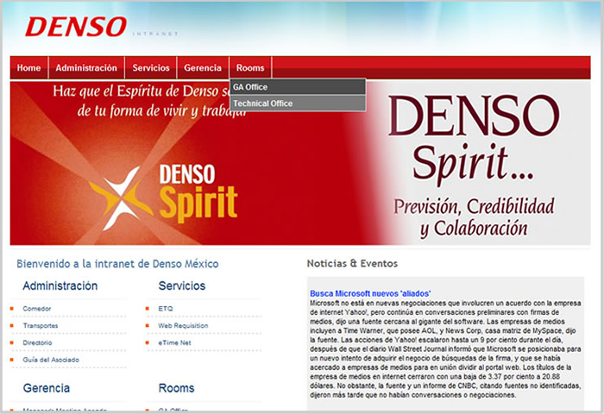604x414 pixels.
Task: Select GA Office from the Rooms dropdown
Action: (x=298, y=87)
